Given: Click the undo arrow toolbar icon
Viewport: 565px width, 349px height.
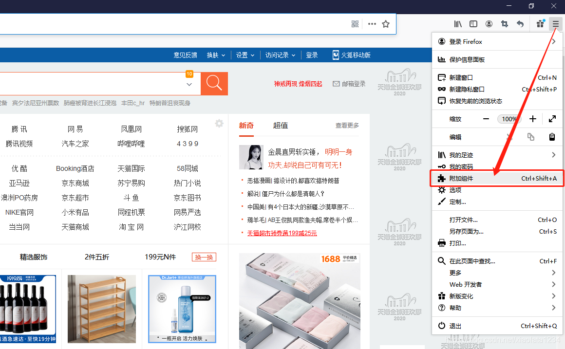Looking at the screenshot, I should click(520, 24).
